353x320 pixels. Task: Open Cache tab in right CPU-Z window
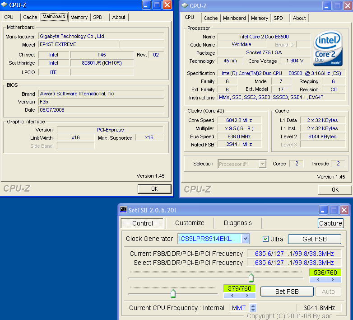pos(211,18)
